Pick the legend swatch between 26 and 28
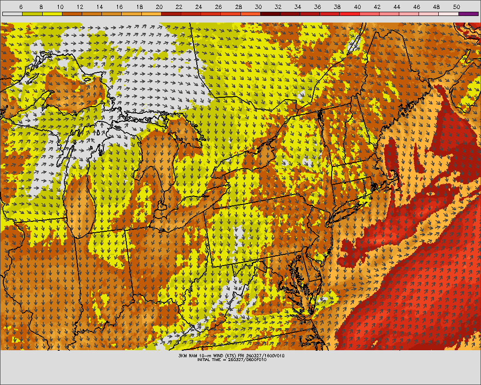The height and width of the screenshot is (385, 481). [230, 14]
